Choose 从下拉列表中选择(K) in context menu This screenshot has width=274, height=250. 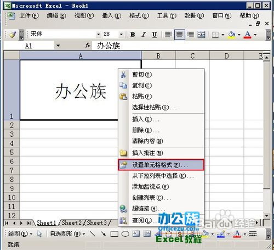161,176
